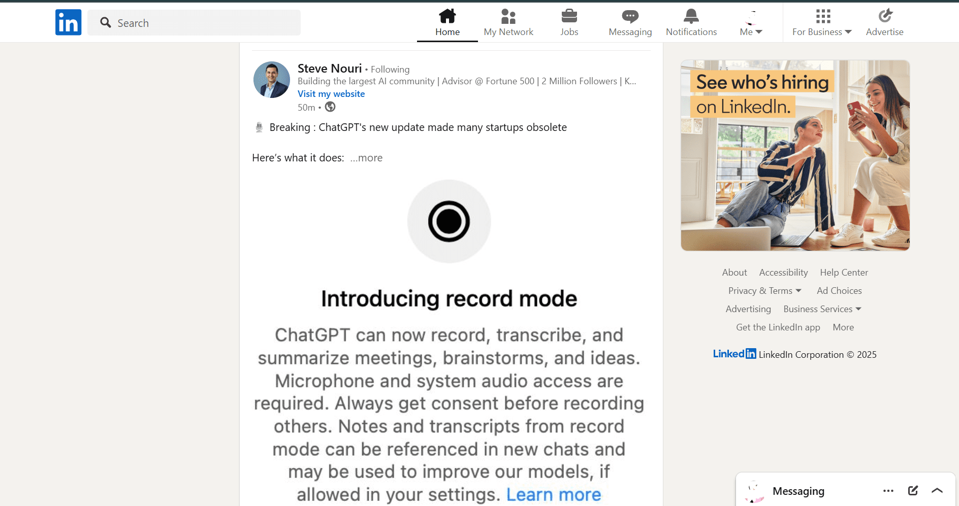Open the Me profile dropdown
This screenshot has width=959, height=506.
pyautogui.click(x=751, y=23)
